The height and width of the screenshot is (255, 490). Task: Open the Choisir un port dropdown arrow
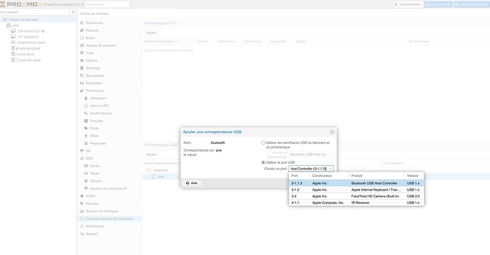(330, 169)
